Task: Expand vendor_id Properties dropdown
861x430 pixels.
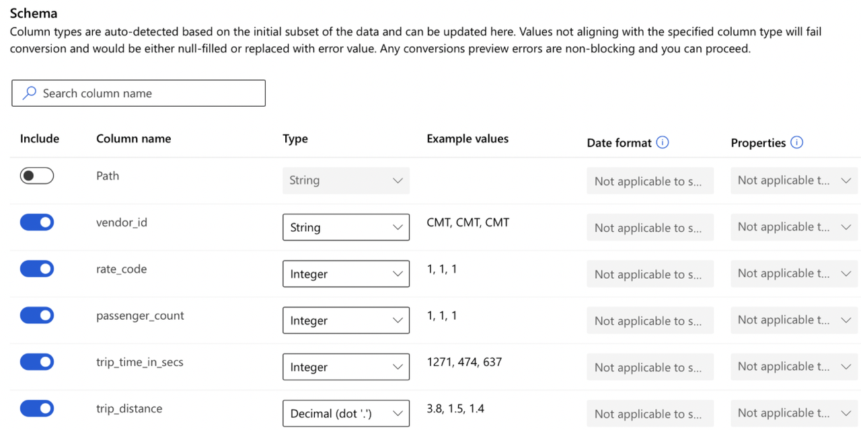Action: click(x=794, y=227)
